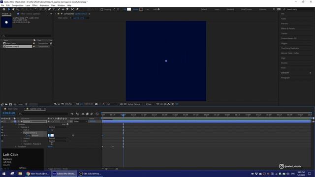Viewport: 315px width, 177px height.
Task: Expand the Effects & Presets panel
Action: (x=288, y=29)
